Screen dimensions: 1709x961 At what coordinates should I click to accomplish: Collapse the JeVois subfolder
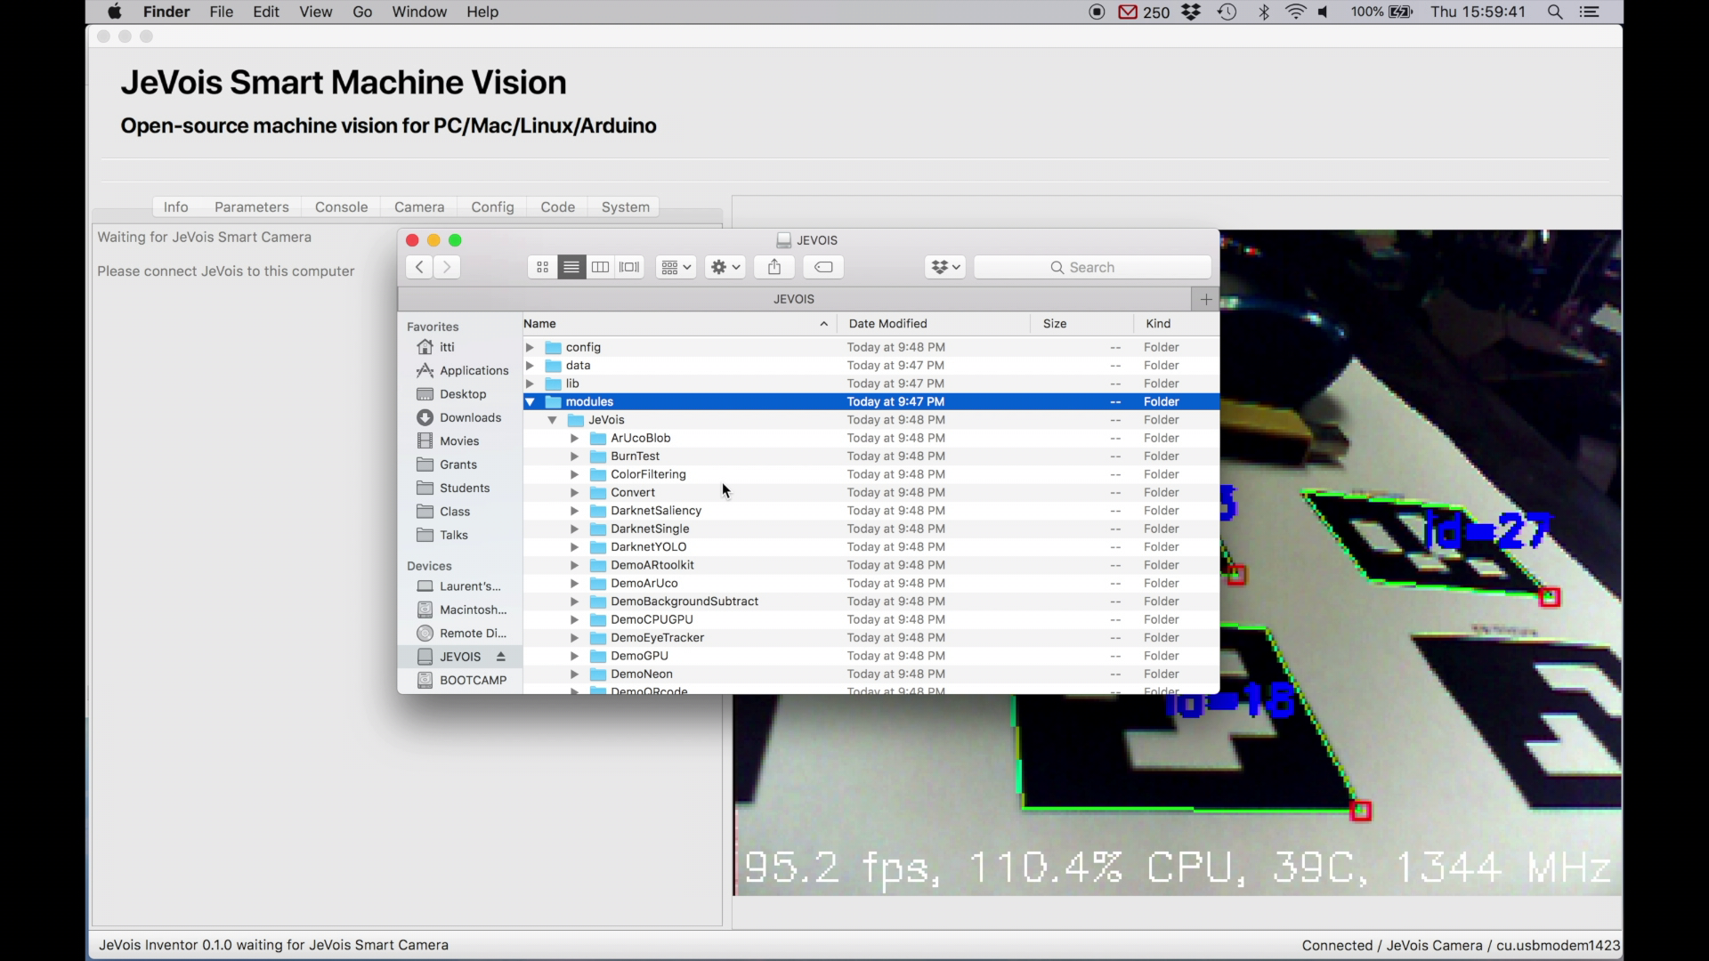point(553,420)
